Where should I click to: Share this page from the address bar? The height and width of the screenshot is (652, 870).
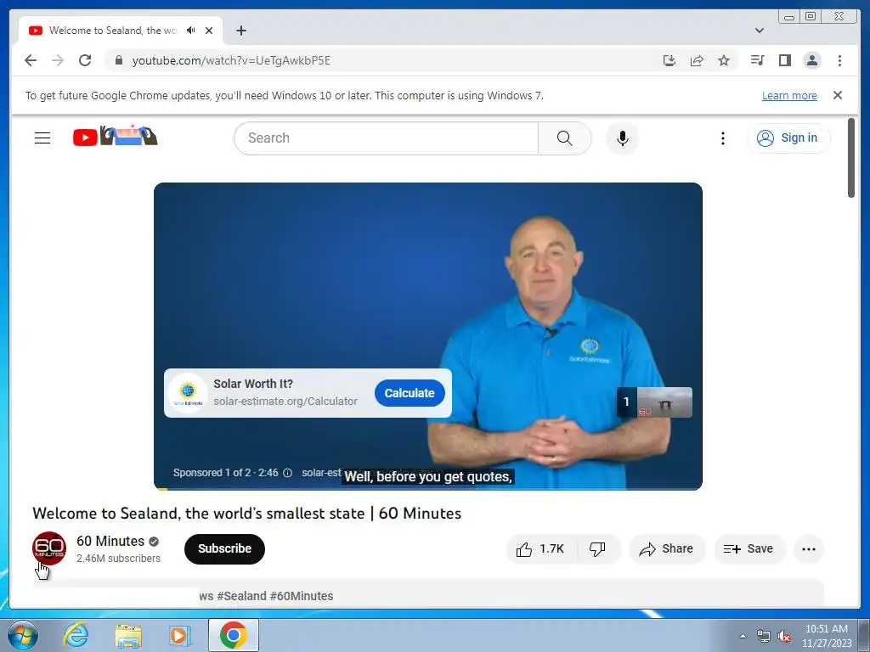697,60
